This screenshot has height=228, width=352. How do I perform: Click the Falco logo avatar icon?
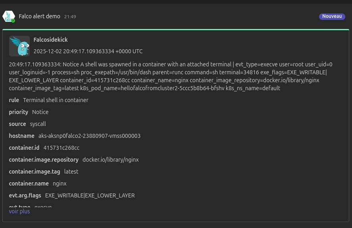click(x=8, y=16)
